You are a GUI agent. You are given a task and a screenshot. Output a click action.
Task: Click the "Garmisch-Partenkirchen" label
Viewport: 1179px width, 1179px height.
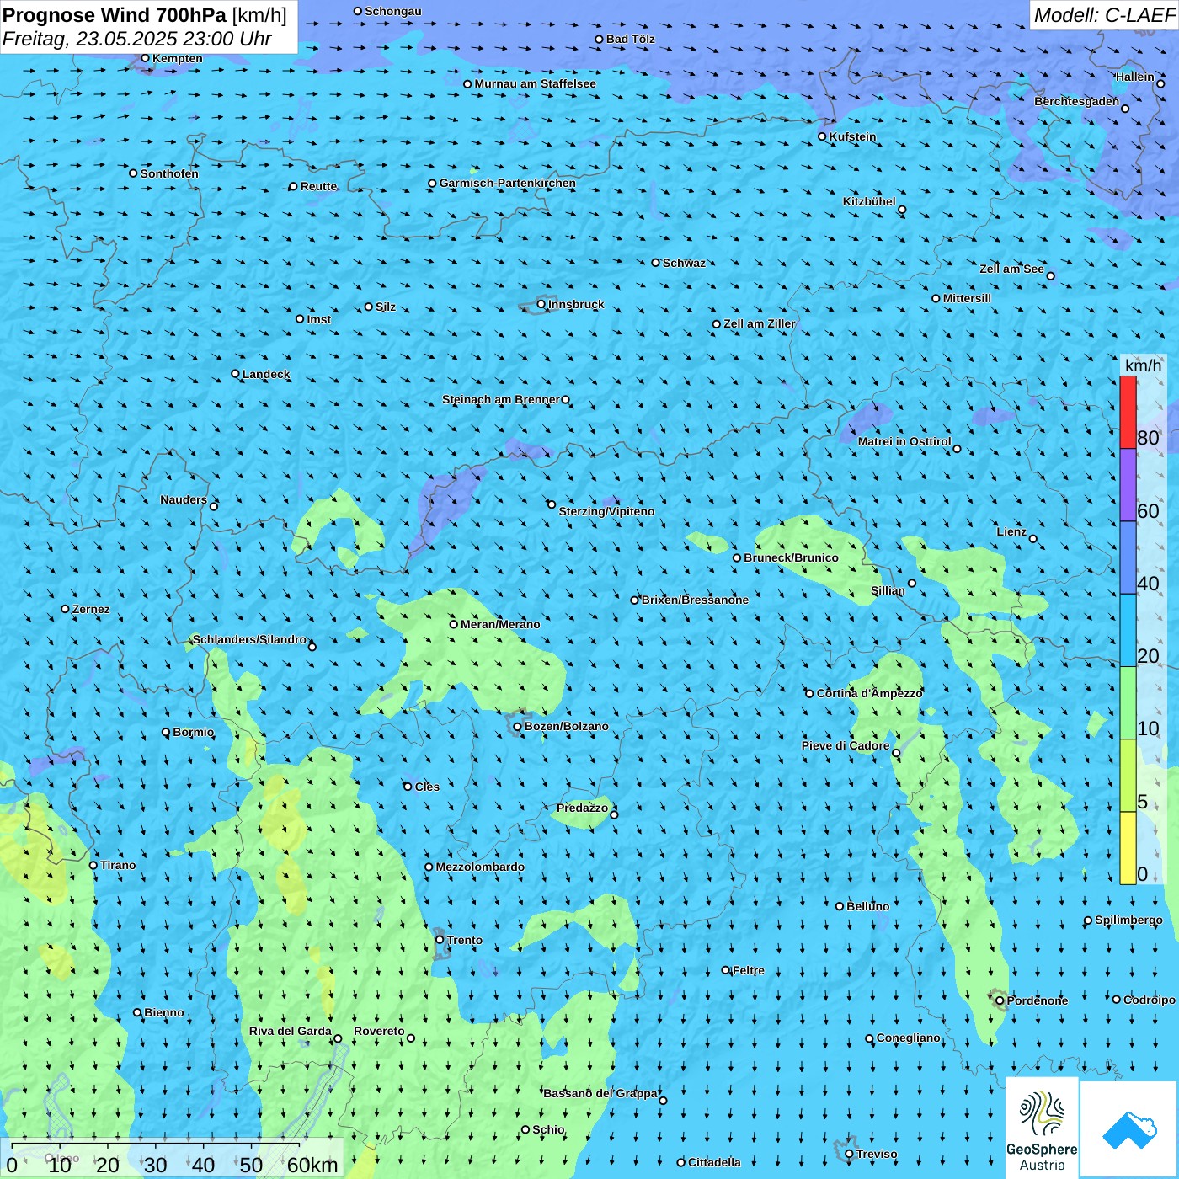click(x=508, y=183)
